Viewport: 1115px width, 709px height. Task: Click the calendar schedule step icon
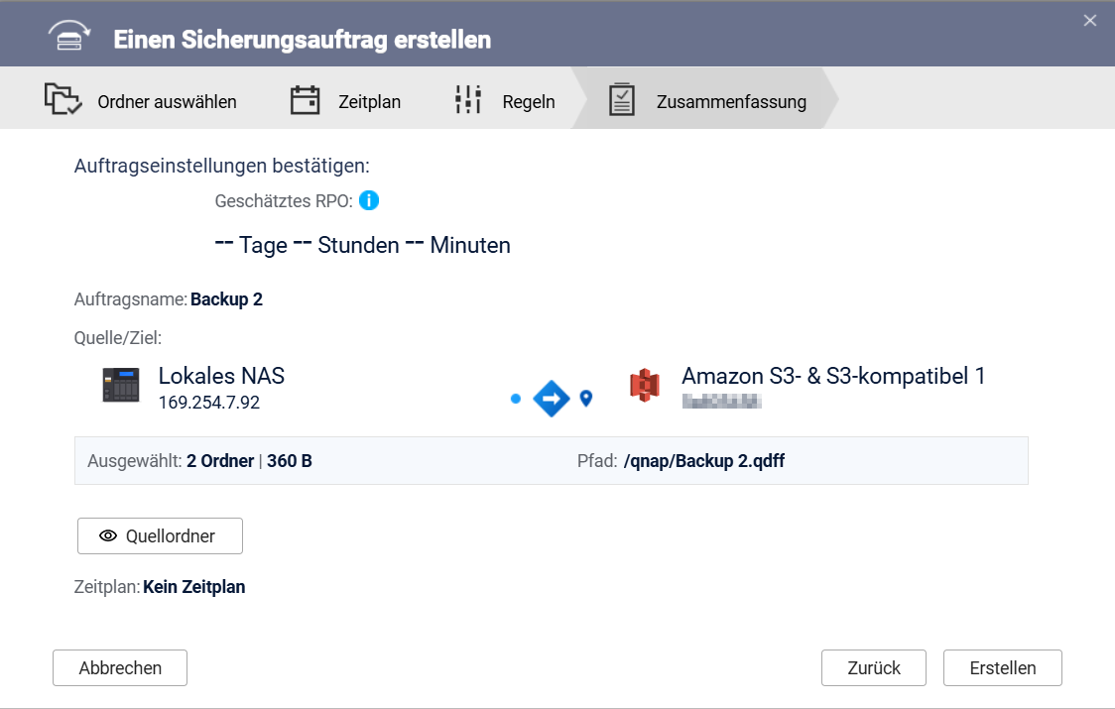click(306, 99)
